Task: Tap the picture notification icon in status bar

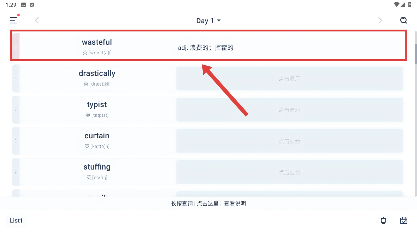Action: (23, 5)
